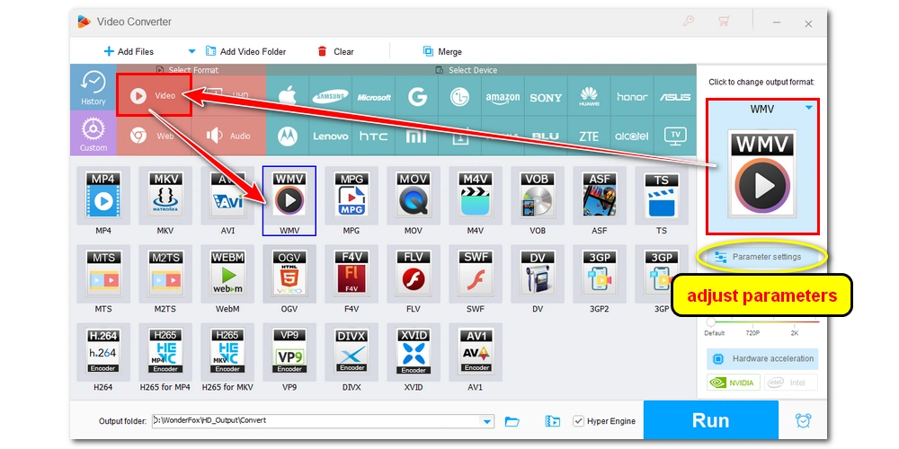This screenshot has height=449, width=899.
Task: Pick the VOB disc format icon
Action: point(538,195)
